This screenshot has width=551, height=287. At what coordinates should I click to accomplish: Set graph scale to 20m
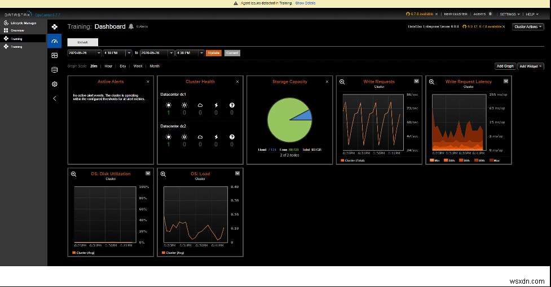pyautogui.click(x=94, y=66)
